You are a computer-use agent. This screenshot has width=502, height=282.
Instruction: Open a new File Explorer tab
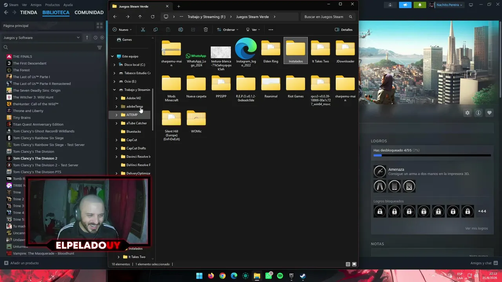tap(178, 6)
